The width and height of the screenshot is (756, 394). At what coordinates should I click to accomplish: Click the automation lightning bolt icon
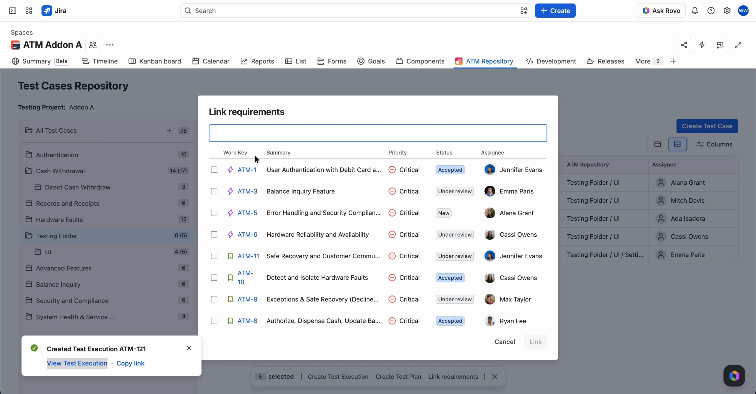(702, 45)
